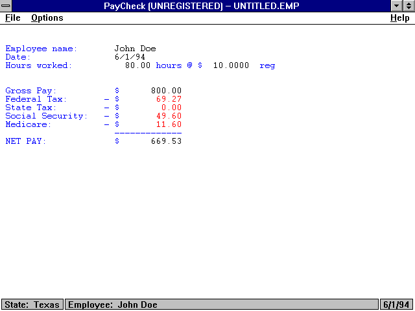Image resolution: width=415 pixels, height=311 pixels.
Task: Click the federal tax amount 69.27
Action: tap(169, 99)
